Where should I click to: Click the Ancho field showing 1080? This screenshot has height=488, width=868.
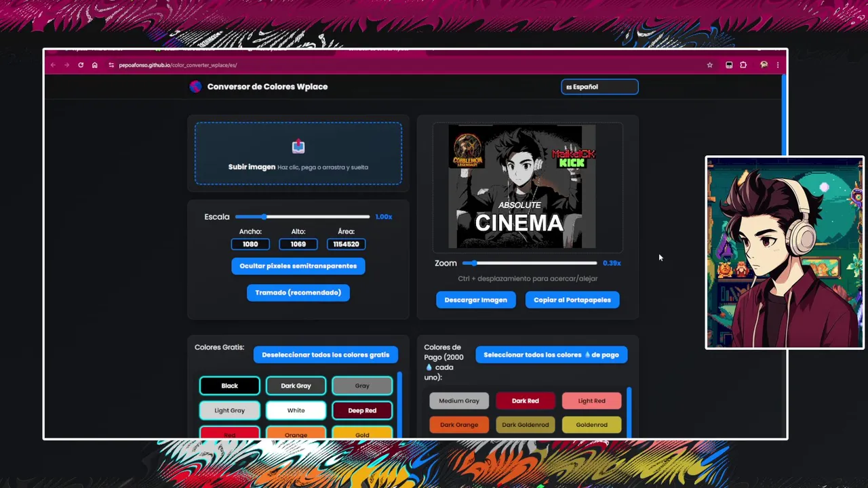pyautogui.click(x=250, y=244)
